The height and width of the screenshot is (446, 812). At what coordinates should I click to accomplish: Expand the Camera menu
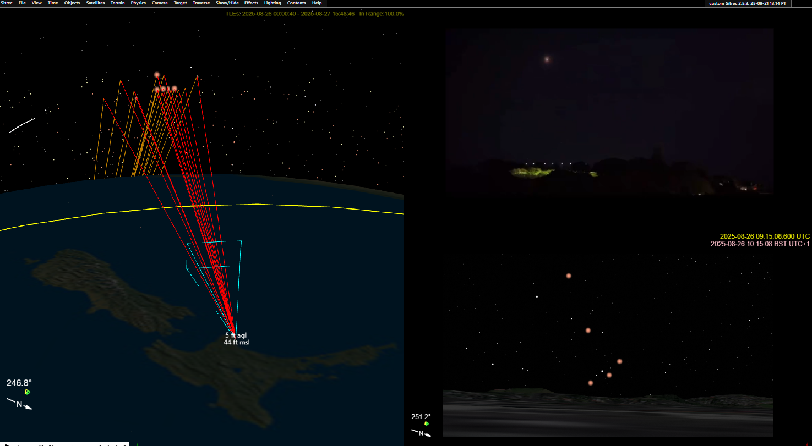click(160, 3)
